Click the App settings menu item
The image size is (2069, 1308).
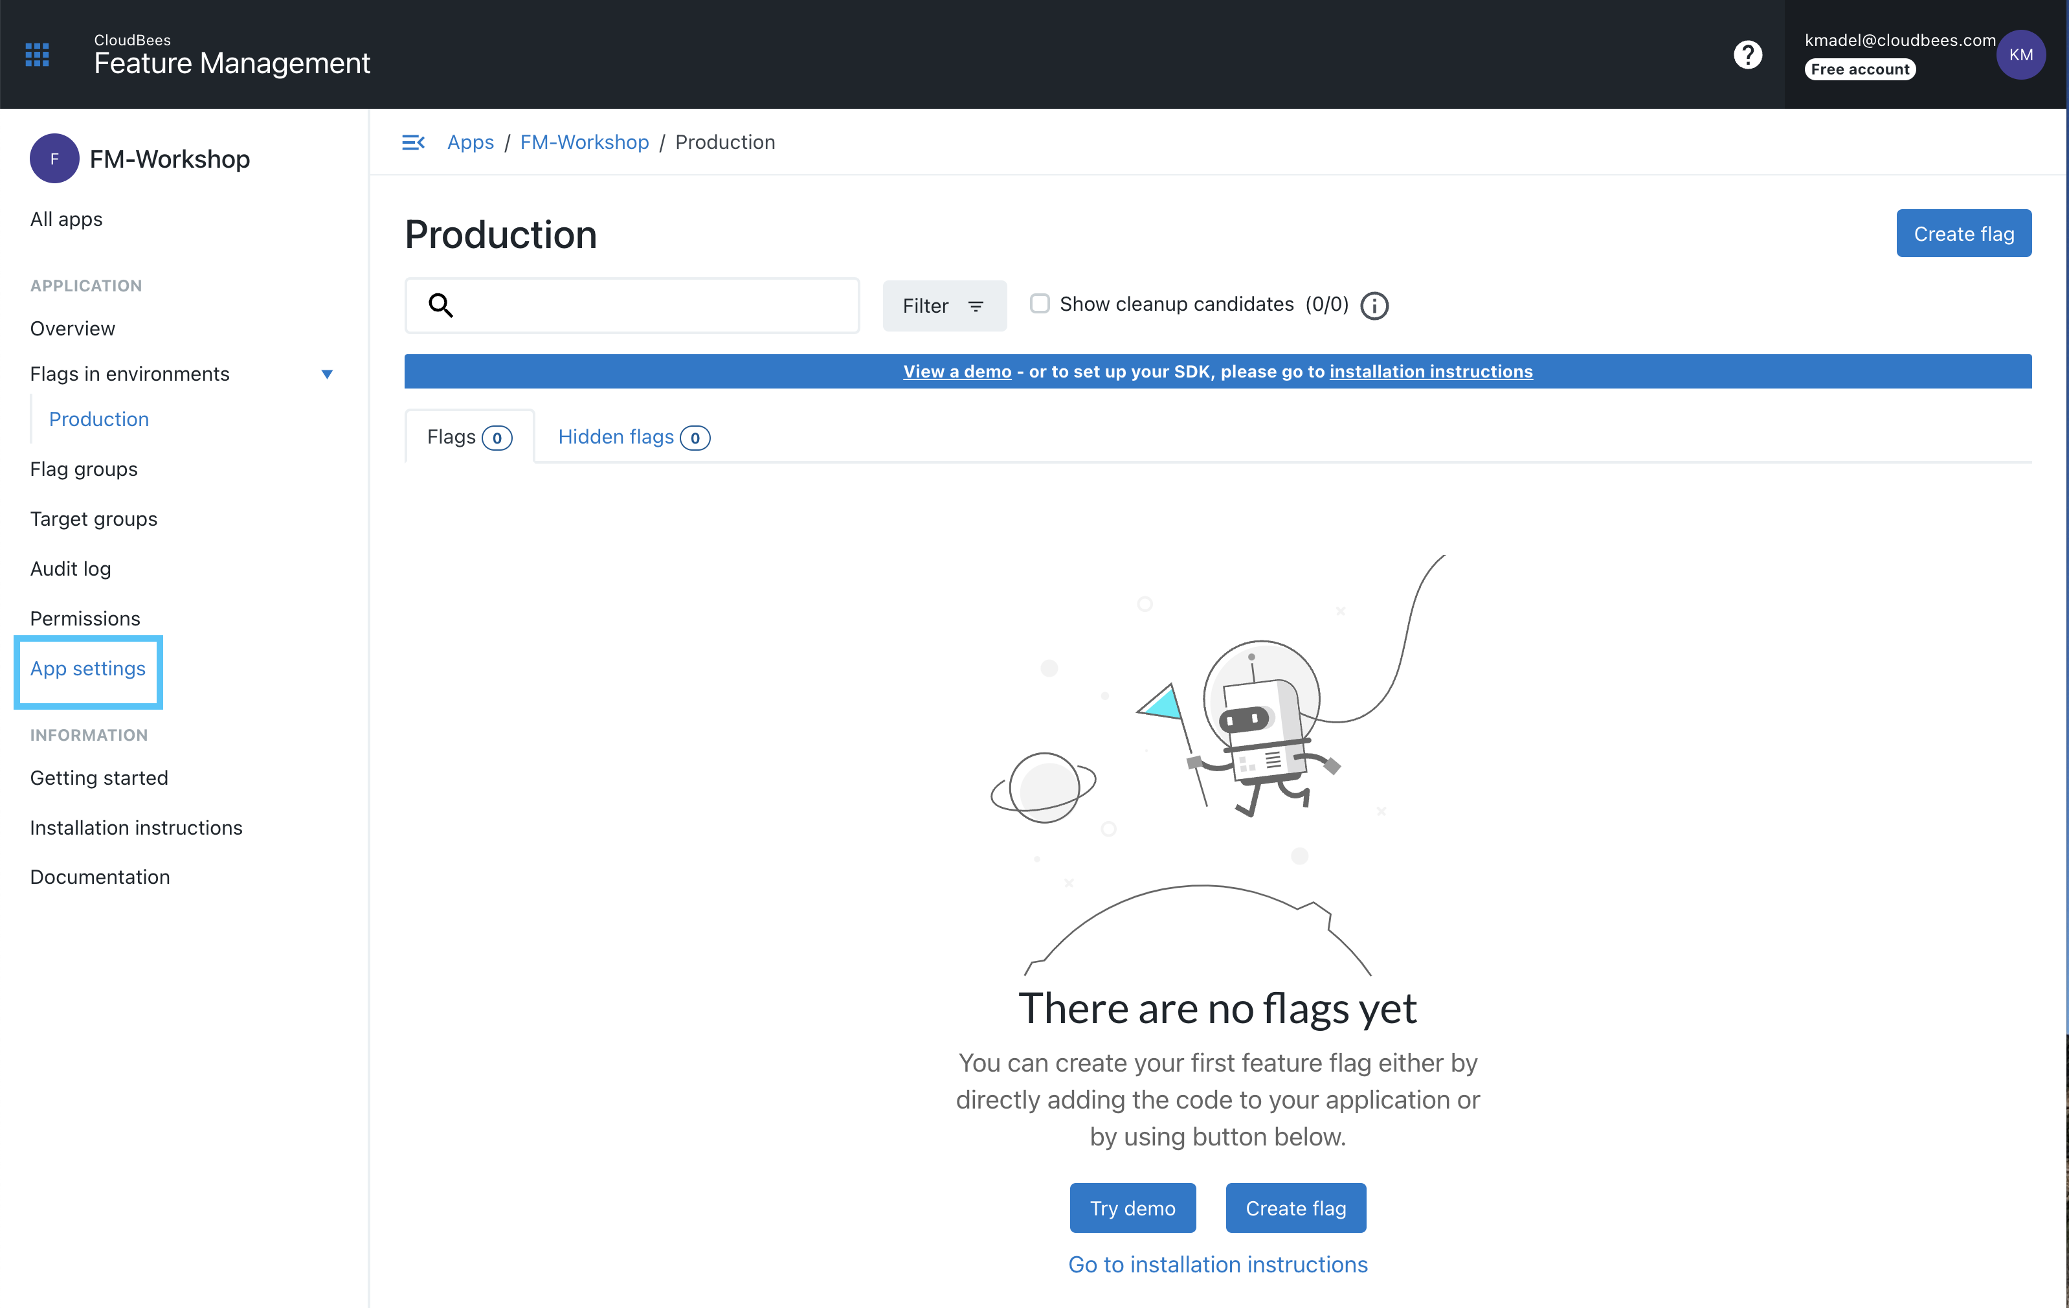point(87,668)
